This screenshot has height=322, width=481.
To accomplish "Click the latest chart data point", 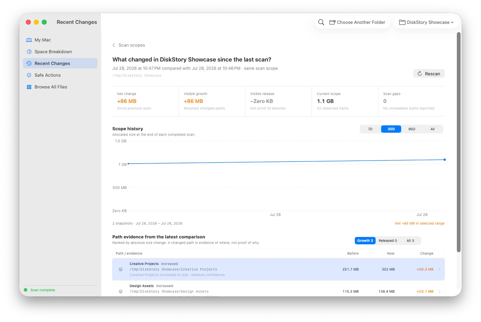I will point(445,160).
